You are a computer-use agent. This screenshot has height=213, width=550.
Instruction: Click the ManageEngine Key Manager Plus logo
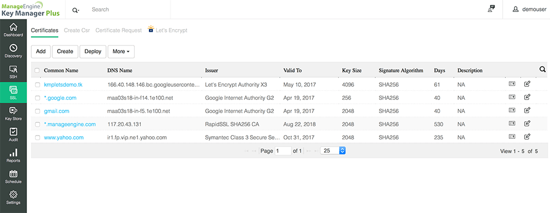(x=30, y=9)
